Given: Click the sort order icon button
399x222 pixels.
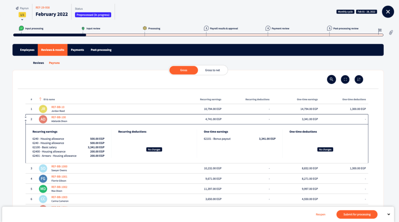Looking at the screenshot, I should [x=359, y=80].
